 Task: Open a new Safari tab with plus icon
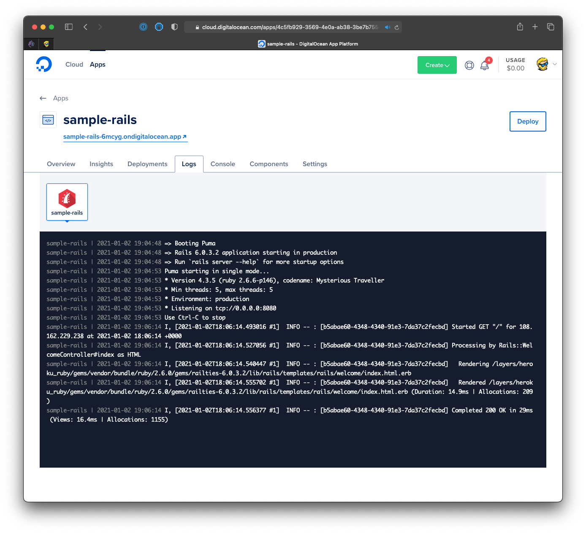pos(535,27)
